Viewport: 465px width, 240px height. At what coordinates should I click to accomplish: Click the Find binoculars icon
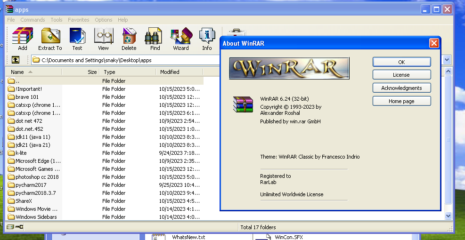[x=154, y=36]
